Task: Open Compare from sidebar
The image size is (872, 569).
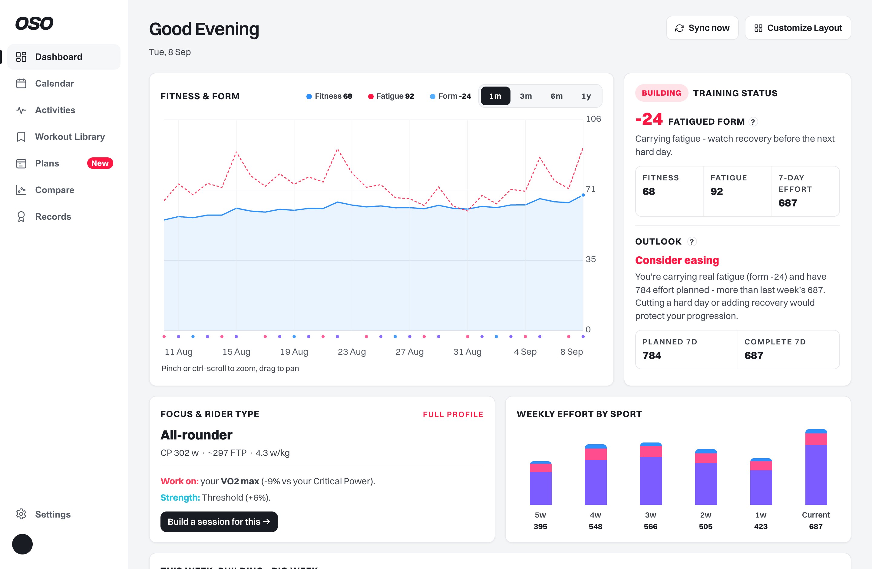Action: coord(64,190)
